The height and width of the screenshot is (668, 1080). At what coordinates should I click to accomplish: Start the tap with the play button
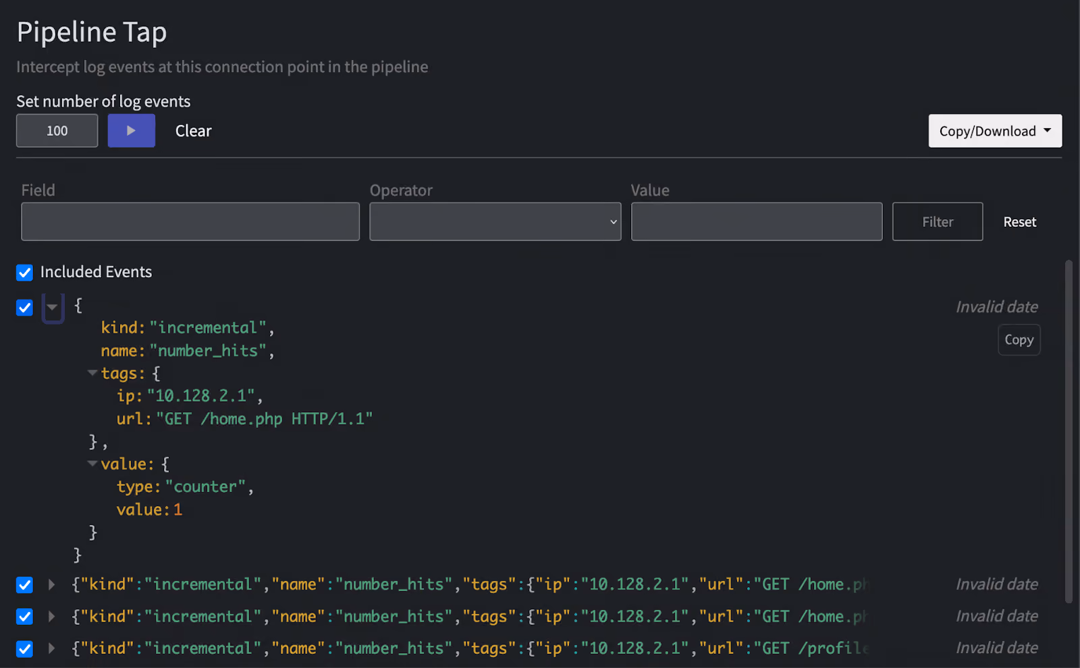tap(131, 130)
